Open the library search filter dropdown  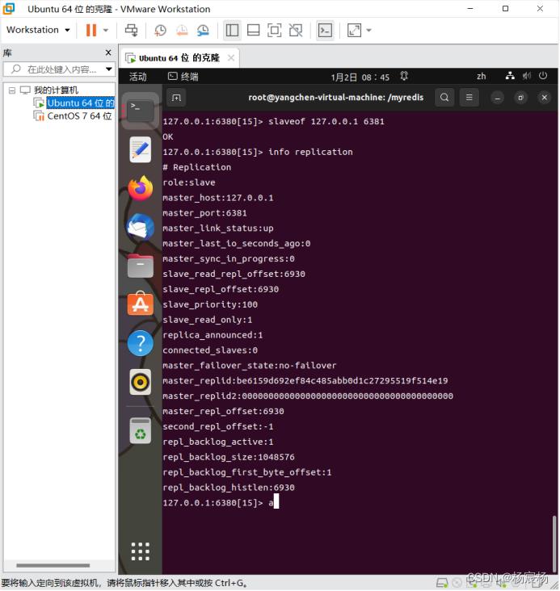(x=109, y=69)
